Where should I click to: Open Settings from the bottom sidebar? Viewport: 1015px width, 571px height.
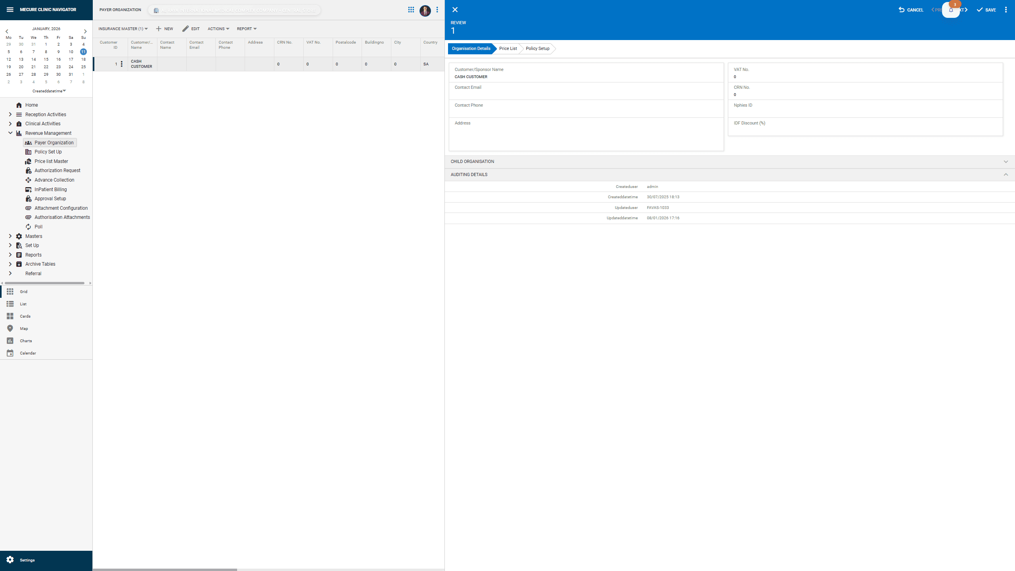click(27, 560)
